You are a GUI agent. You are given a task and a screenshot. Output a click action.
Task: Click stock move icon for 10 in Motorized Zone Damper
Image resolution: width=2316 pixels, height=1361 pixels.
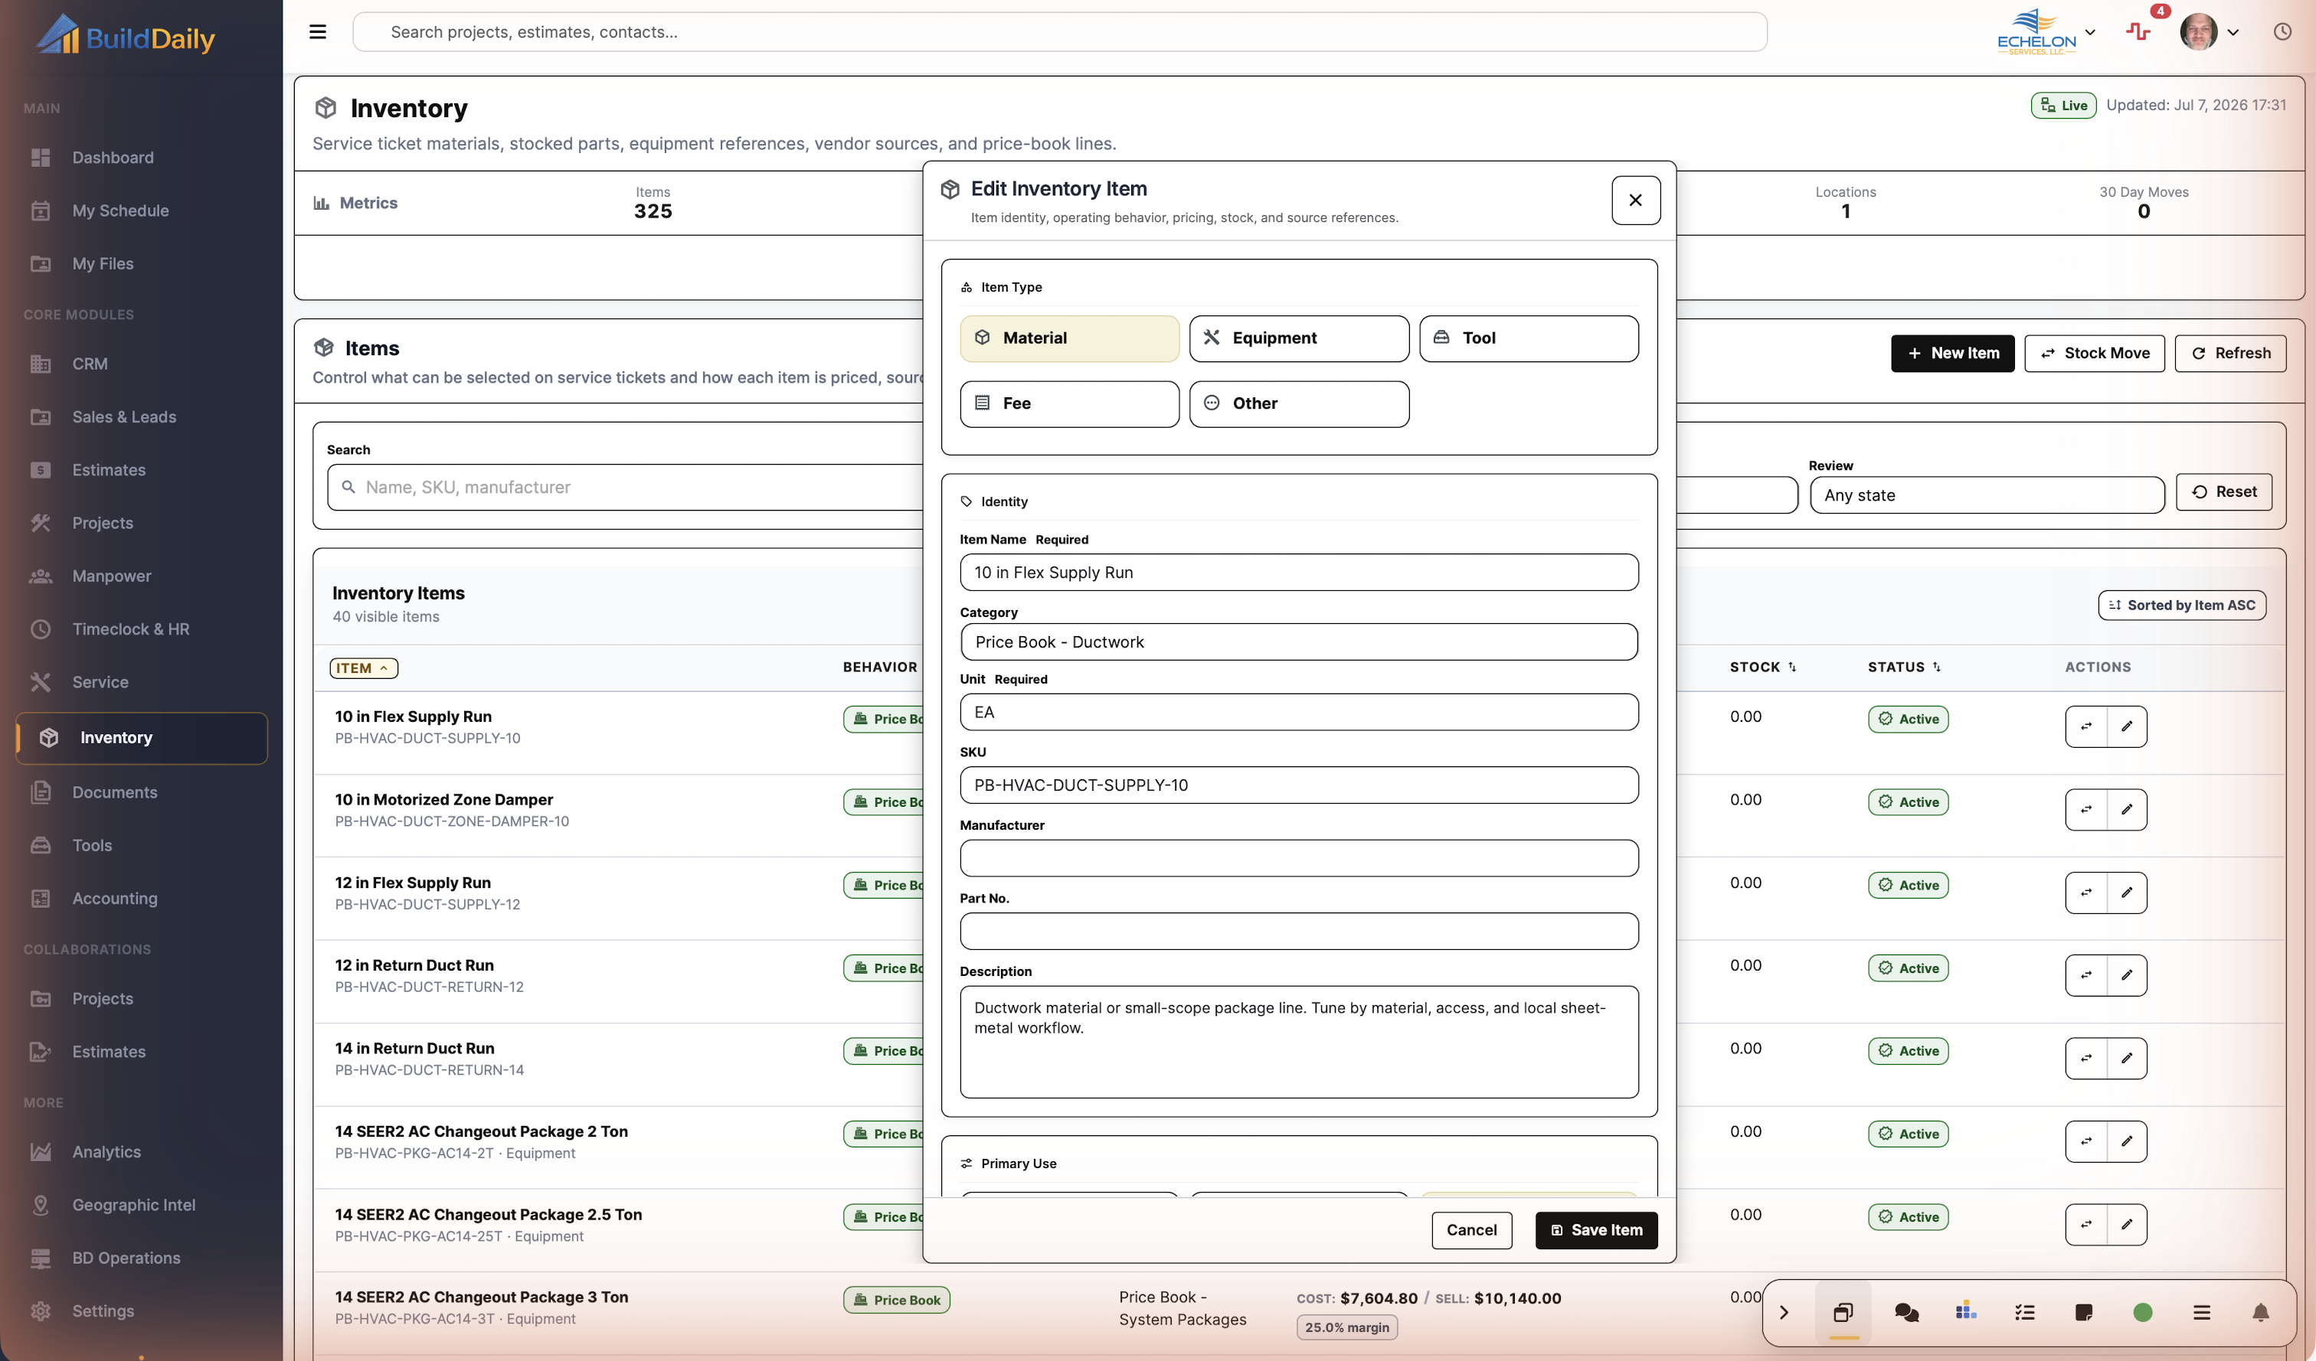[x=2086, y=810]
